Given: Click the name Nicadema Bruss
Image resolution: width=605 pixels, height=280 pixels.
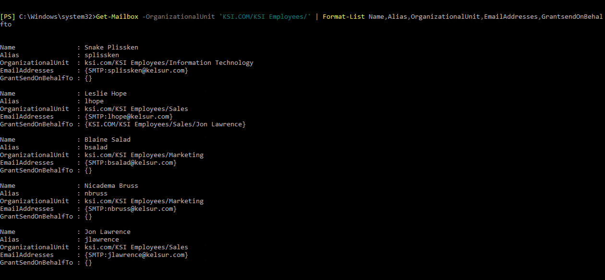Looking at the screenshot, I should point(111,186).
